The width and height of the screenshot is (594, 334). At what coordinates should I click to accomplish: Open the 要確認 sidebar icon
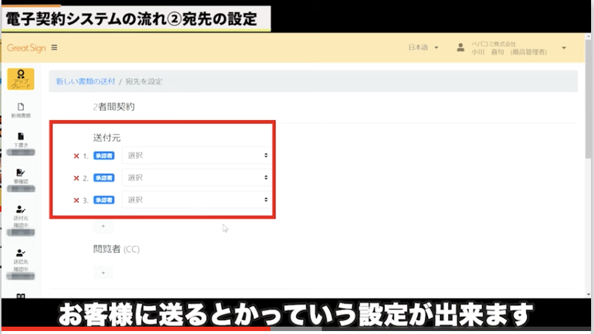tap(21, 175)
